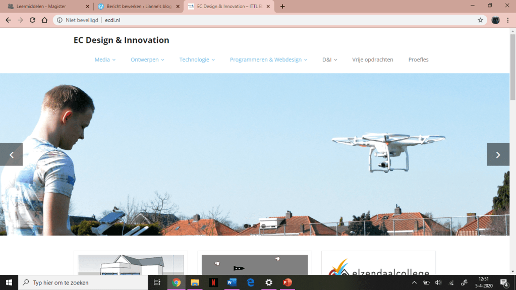Open the Chrome three-dot menu
Image resolution: width=516 pixels, height=290 pixels.
[508, 20]
